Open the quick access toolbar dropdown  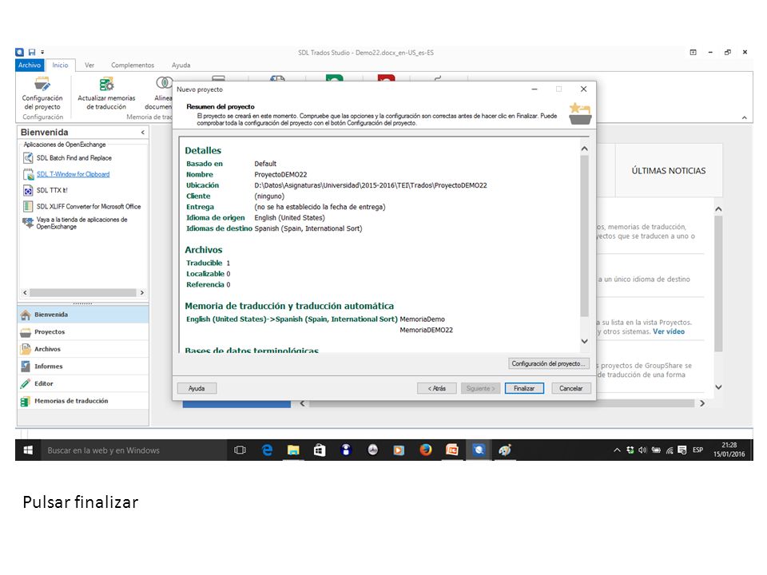pos(42,52)
